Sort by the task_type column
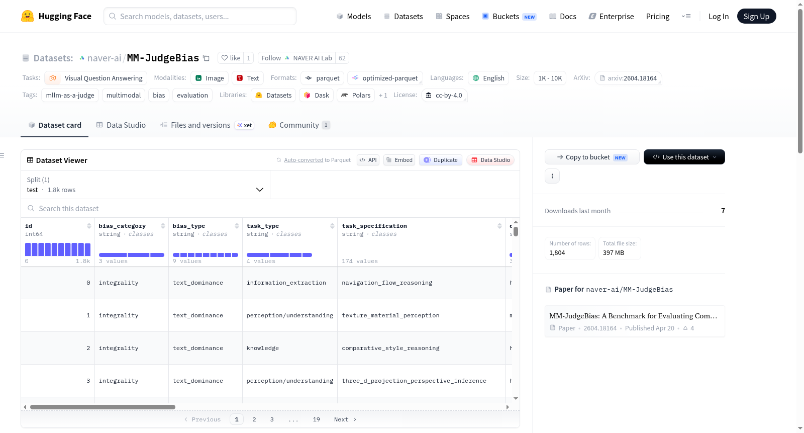This screenshot has width=804, height=433. tap(332, 226)
